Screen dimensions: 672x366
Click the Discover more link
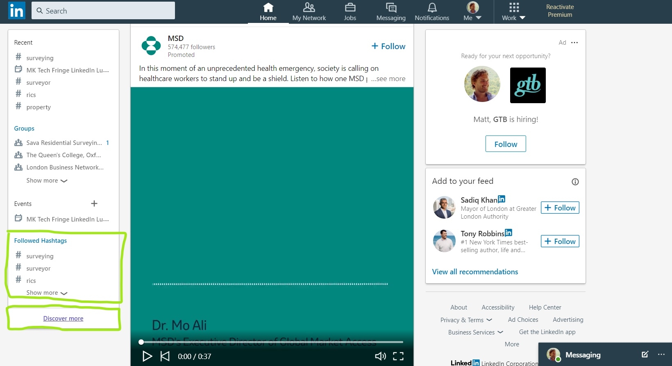pyautogui.click(x=63, y=319)
